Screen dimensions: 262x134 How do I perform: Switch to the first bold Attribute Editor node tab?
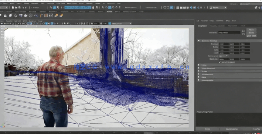point(203,26)
